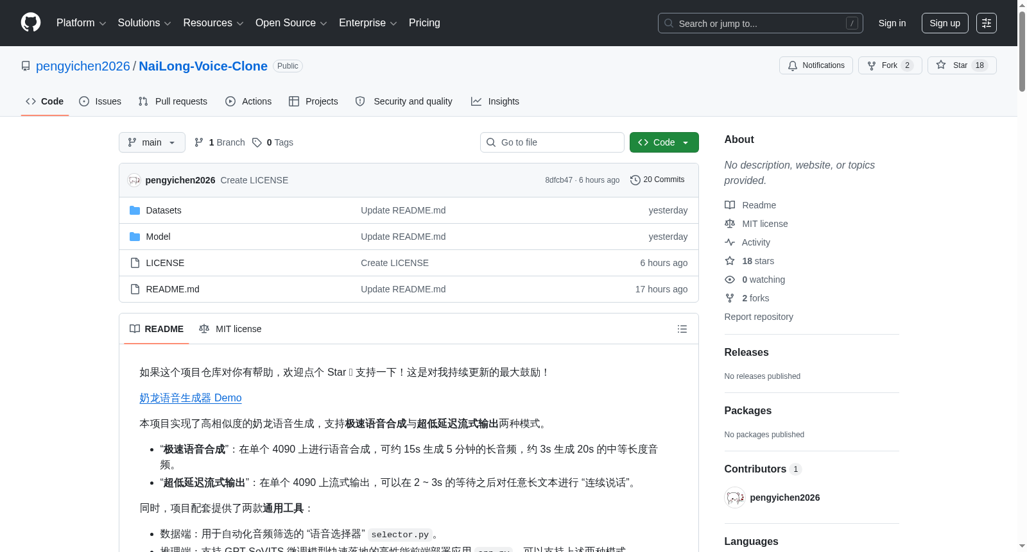The height and width of the screenshot is (552, 1027).
Task: Click the Datasets folder icon
Action: coord(135,210)
